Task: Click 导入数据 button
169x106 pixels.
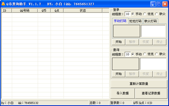Action: coord(123,93)
